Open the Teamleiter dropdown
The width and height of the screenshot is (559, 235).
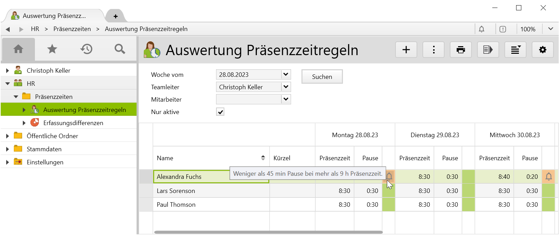pos(286,87)
